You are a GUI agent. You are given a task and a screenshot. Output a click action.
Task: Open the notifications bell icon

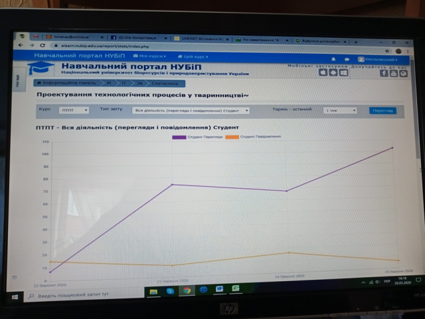tap(333, 59)
